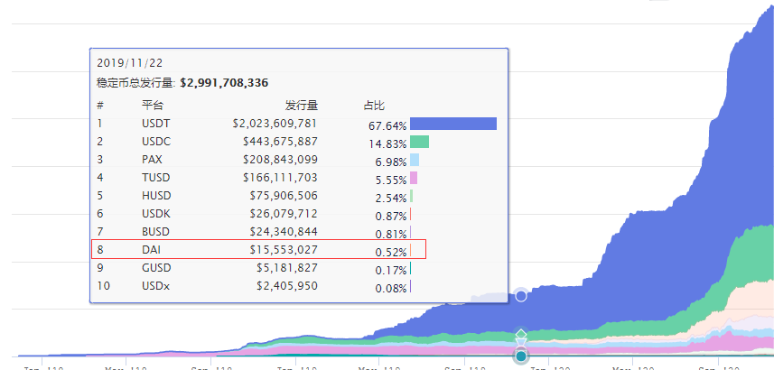Click the 67.64% share for USDT
The height and width of the screenshot is (370, 774).
pos(387,126)
